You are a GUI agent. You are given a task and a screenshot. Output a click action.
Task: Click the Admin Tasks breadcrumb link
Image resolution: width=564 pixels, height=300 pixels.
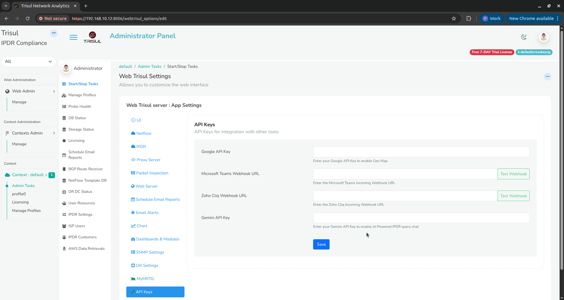(x=150, y=66)
